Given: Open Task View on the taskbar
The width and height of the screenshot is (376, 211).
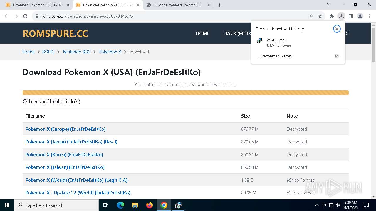Looking at the screenshot, I should tap(106, 205).
